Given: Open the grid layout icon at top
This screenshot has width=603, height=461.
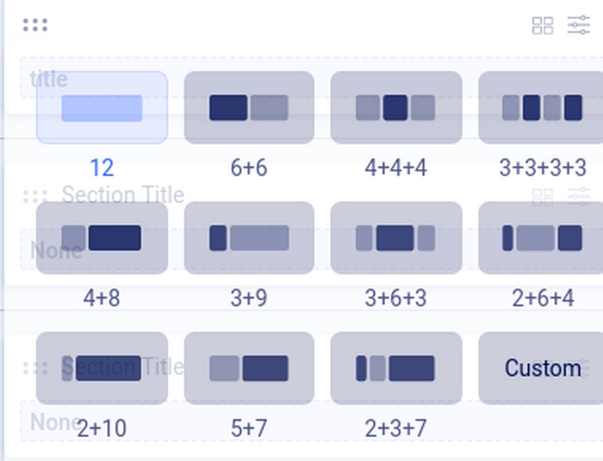Looking at the screenshot, I should tap(542, 25).
